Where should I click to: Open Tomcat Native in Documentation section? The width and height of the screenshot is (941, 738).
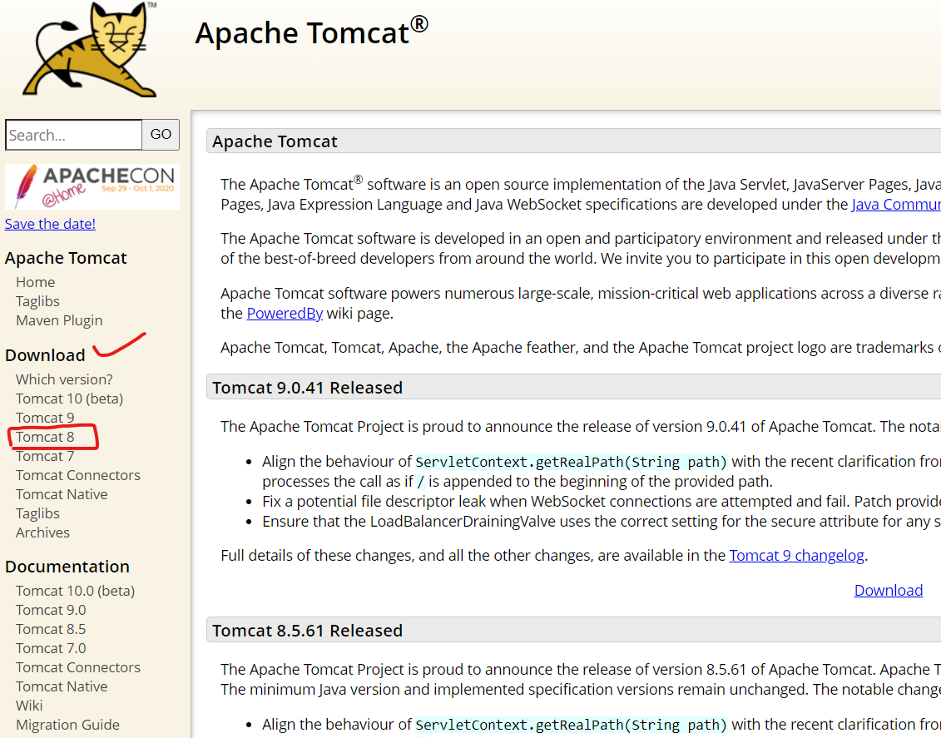(62, 687)
